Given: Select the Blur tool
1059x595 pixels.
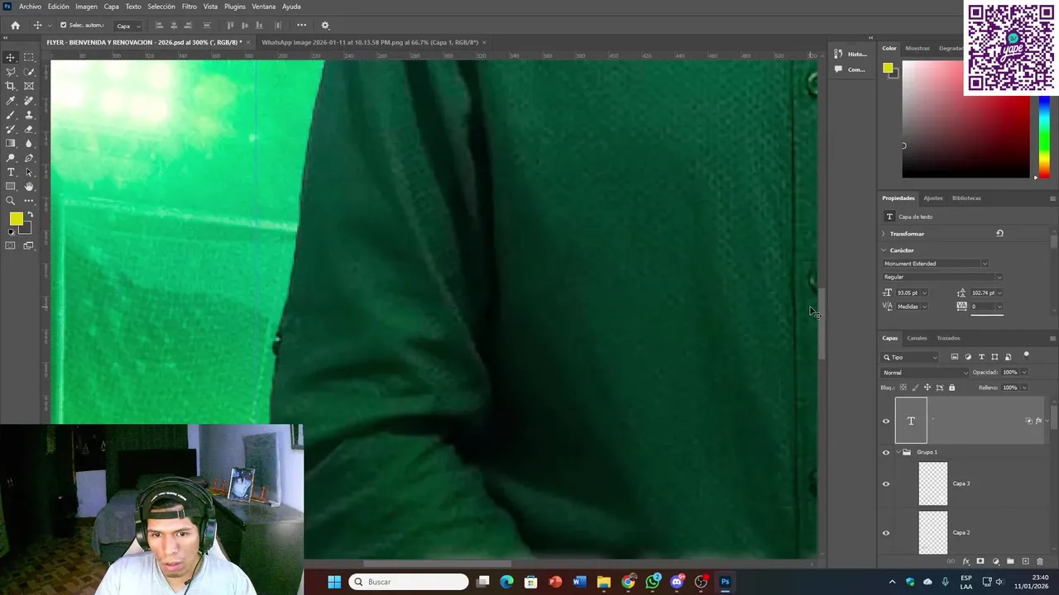Looking at the screenshot, I should coord(29,144).
